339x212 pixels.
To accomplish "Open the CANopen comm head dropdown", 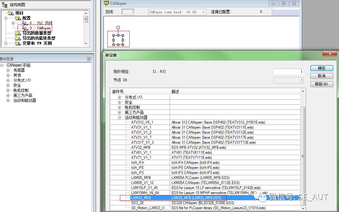I will tap(203, 12).
